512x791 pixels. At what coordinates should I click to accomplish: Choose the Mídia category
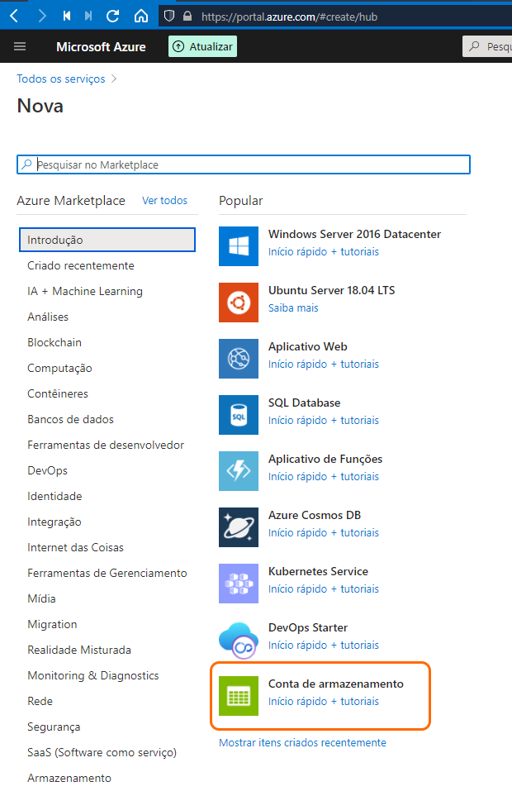coord(42,598)
